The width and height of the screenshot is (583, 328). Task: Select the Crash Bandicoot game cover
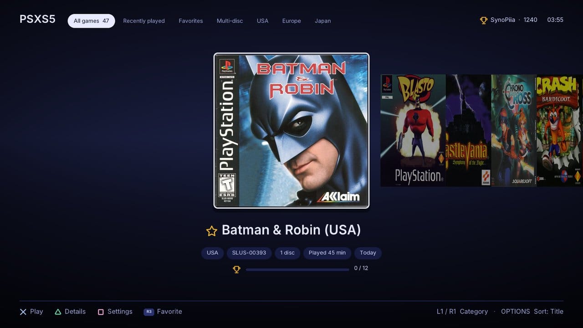coord(560,130)
